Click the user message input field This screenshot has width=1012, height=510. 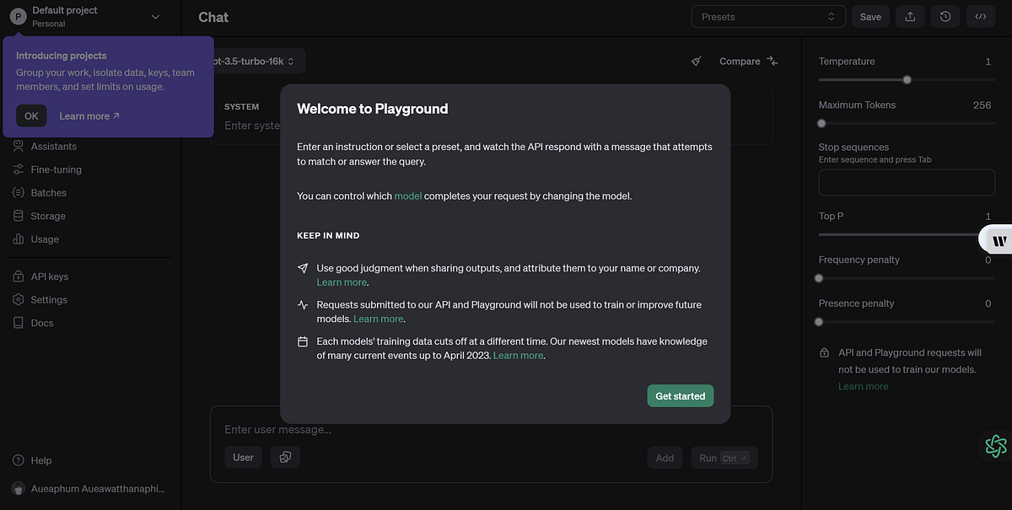click(422, 429)
